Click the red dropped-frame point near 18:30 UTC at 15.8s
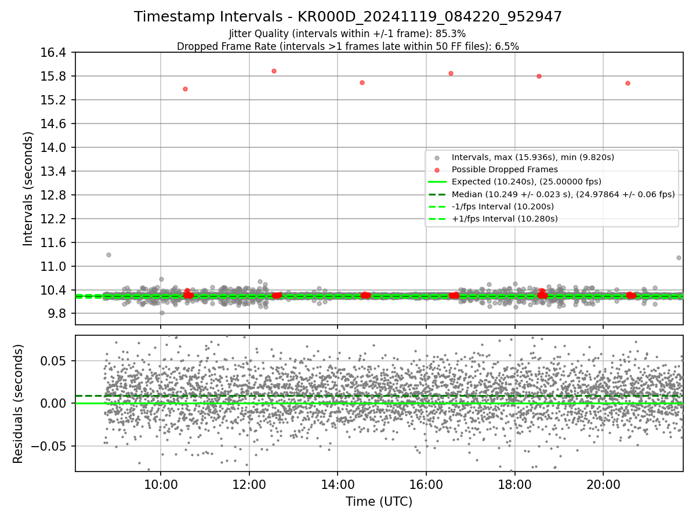696x522 pixels. pyautogui.click(x=539, y=76)
